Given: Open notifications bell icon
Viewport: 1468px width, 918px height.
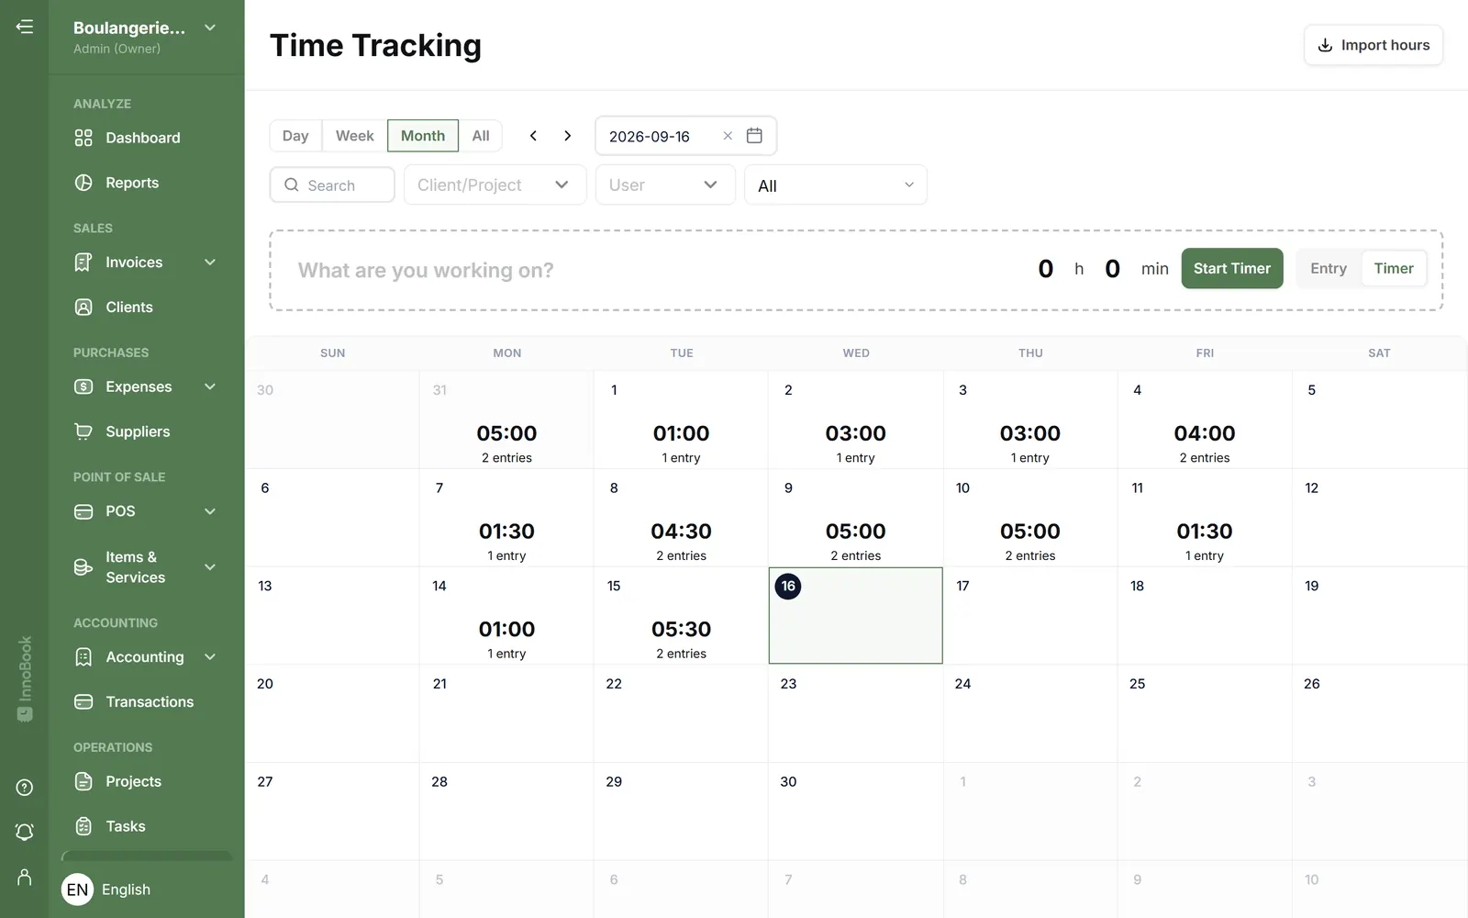Looking at the screenshot, I should (25, 832).
